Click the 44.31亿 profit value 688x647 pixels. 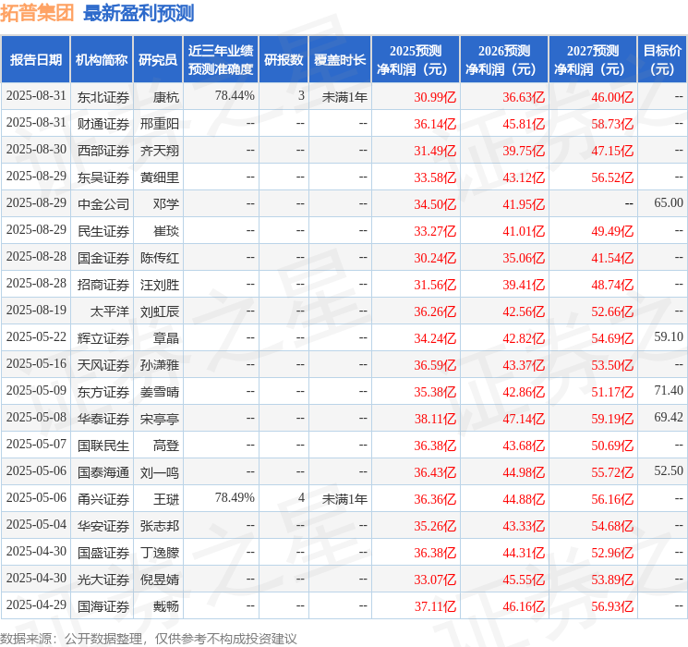pos(524,553)
